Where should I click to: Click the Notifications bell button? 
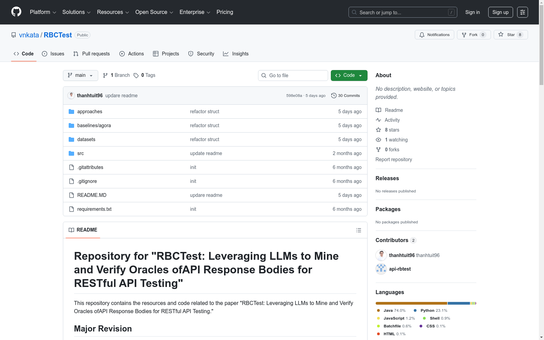pos(434,35)
